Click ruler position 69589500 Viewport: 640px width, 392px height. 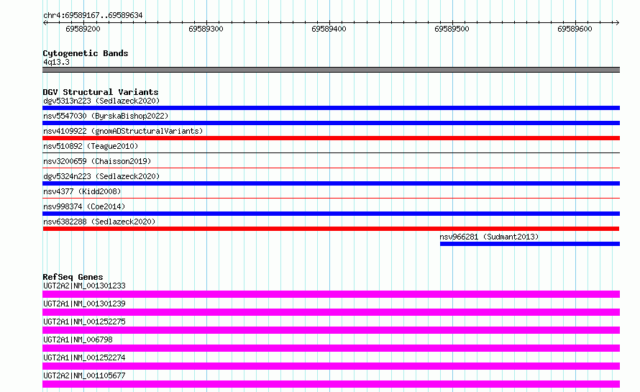click(x=452, y=29)
